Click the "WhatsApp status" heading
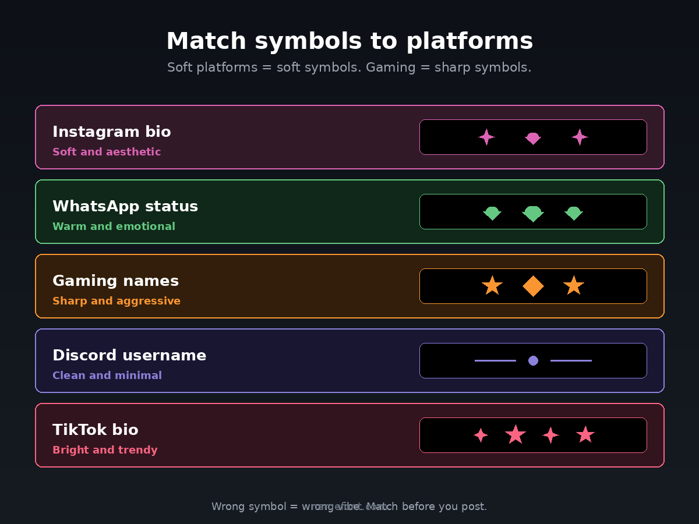Image resolution: width=699 pixels, height=524 pixels. (x=125, y=207)
